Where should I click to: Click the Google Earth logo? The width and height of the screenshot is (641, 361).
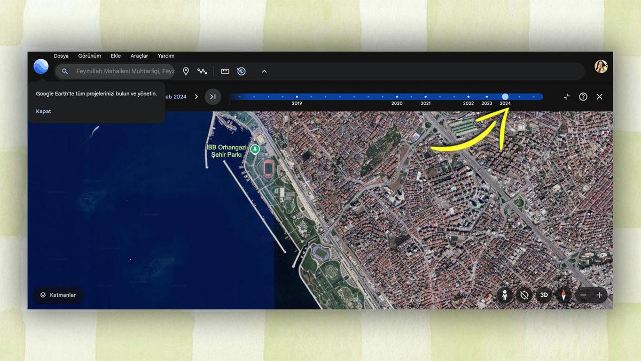(41, 67)
